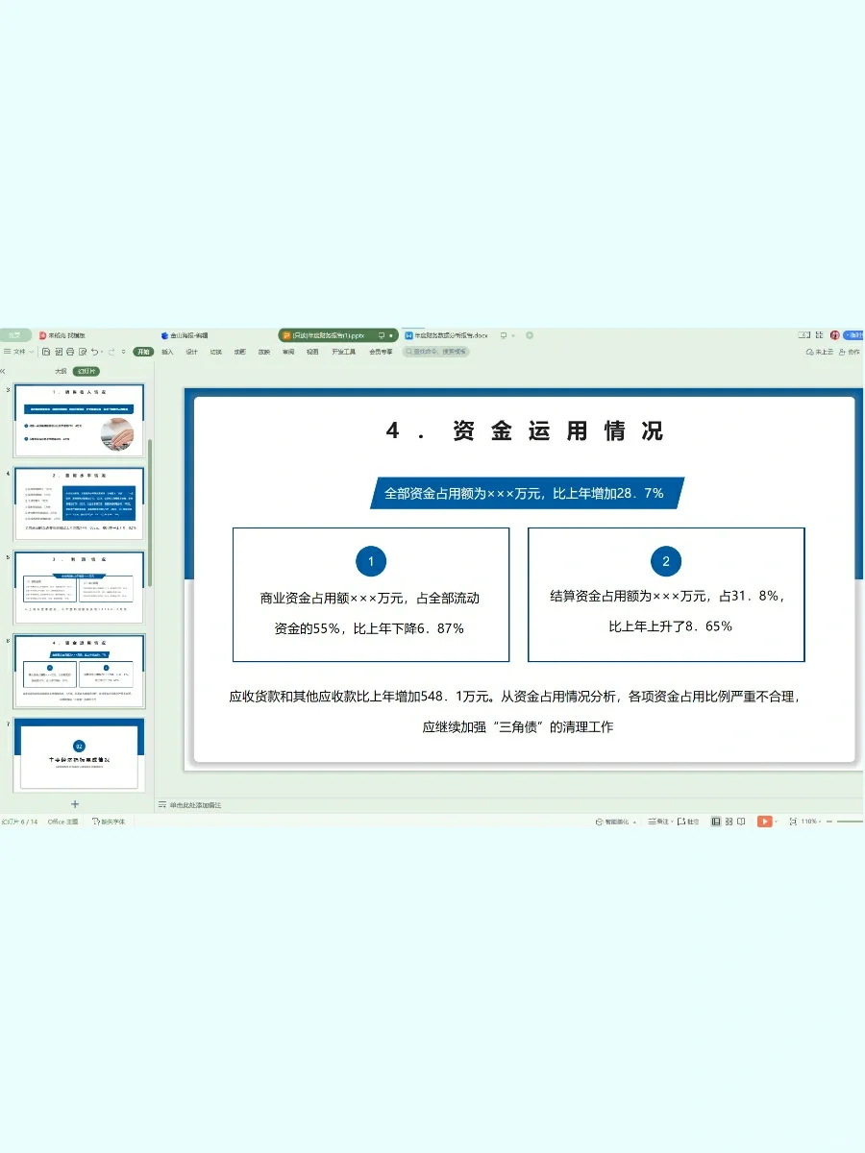Expand the 备注 dropdown in status bar
Screen dimensions: 865x1153
pyautogui.click(x=670, y=822)
